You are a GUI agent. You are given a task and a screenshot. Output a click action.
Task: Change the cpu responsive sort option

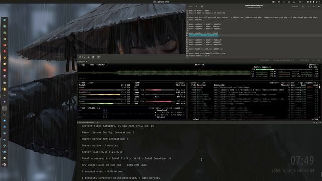[x=308, y=83]
